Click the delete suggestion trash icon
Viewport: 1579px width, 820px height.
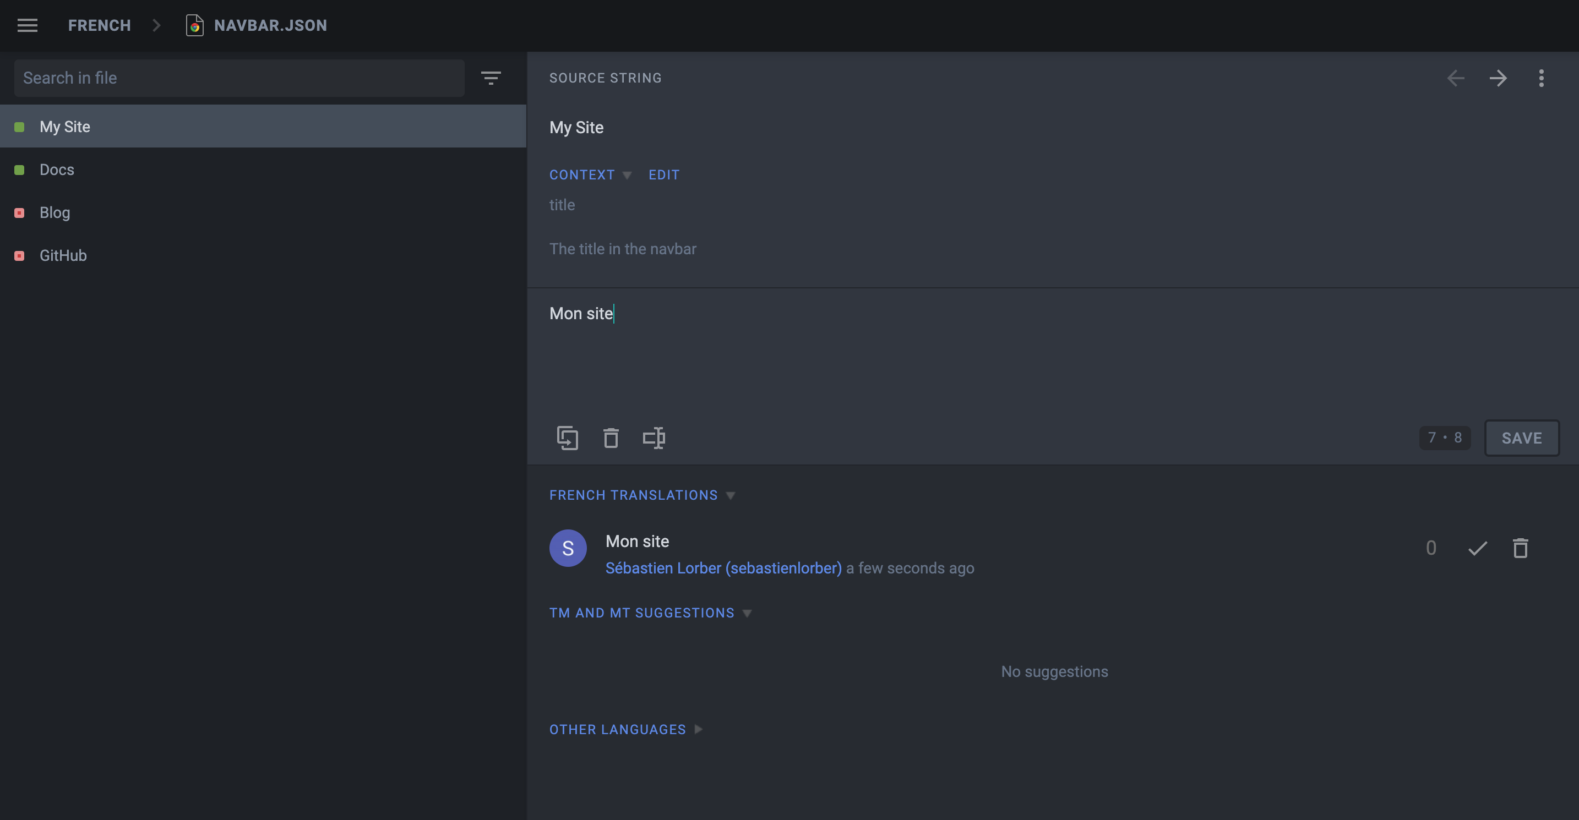pyautogui.click(x=1520, y=548)
